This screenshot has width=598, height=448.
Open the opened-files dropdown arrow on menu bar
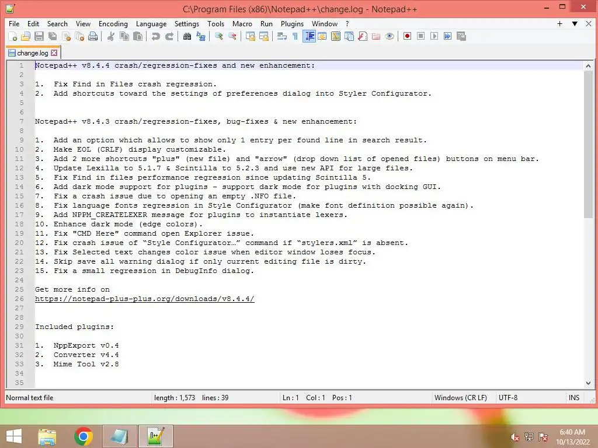pos(575,23)
